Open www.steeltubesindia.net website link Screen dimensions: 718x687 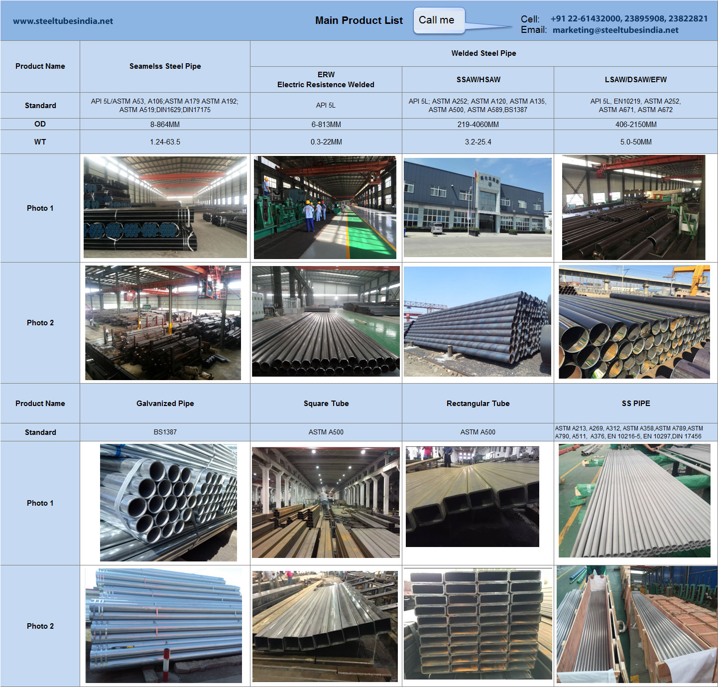click(x=63, y=21)
